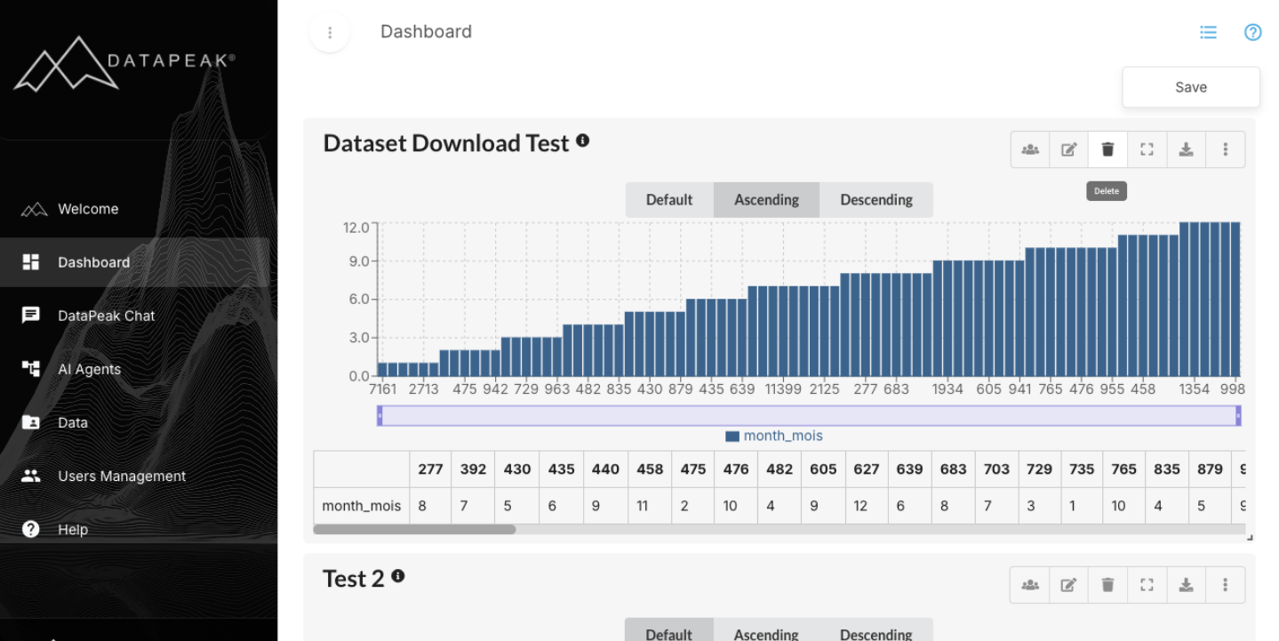Open the list view icon in the header
1279x641 pixels.
1207,32
